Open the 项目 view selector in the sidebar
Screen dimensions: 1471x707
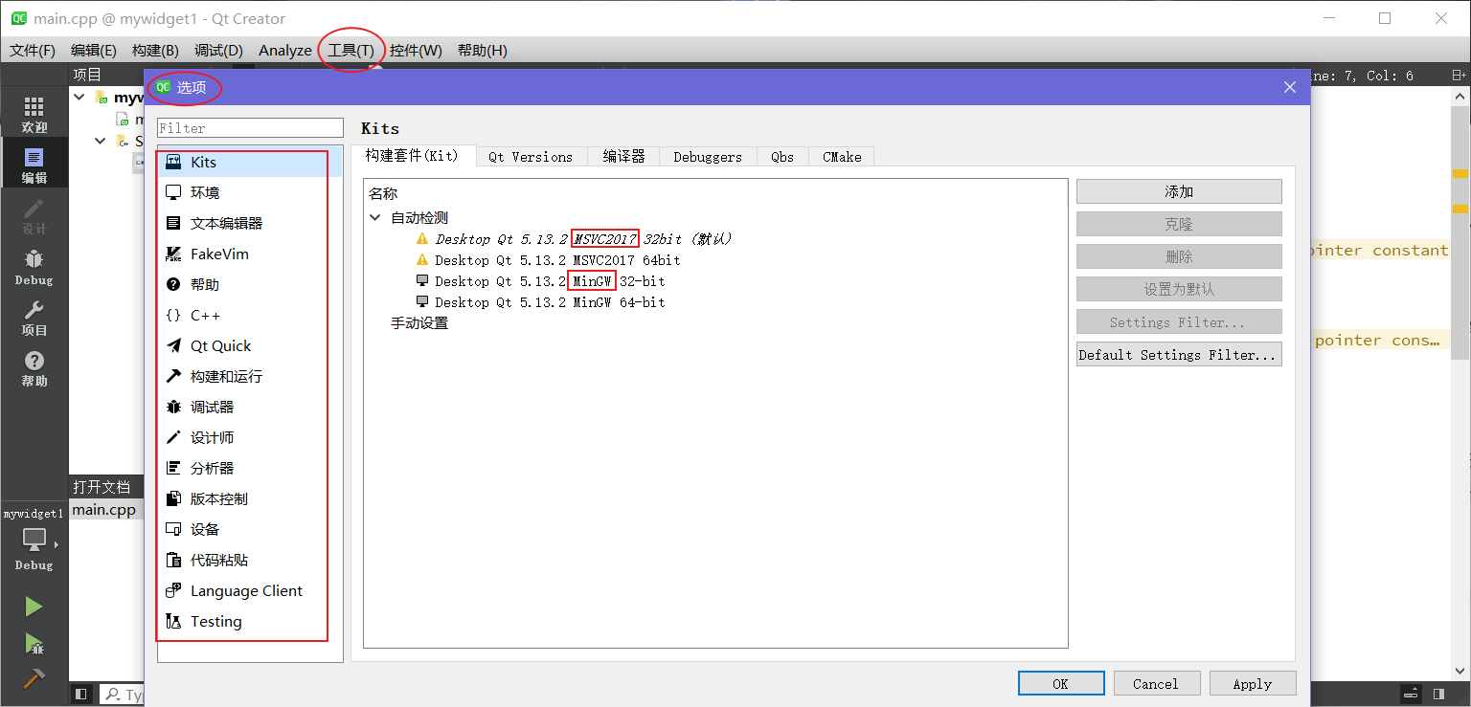coord(105,76)
